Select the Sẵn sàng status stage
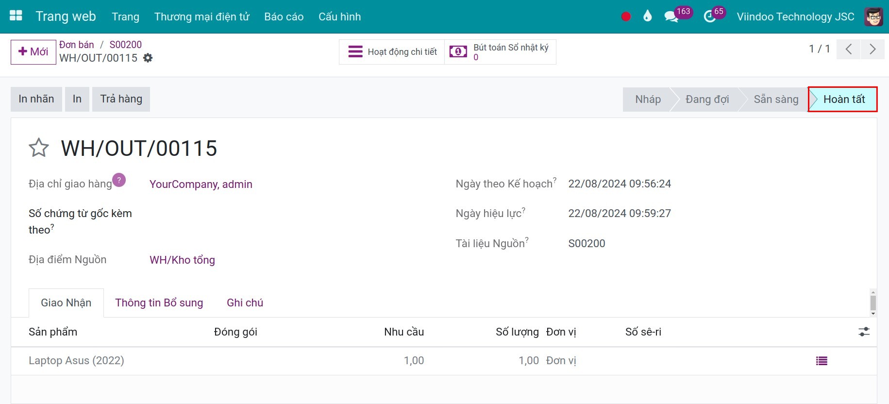The image size is (889, 404). 776,100
